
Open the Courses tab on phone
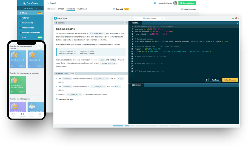pyautogui.click(x=31, y=115)
